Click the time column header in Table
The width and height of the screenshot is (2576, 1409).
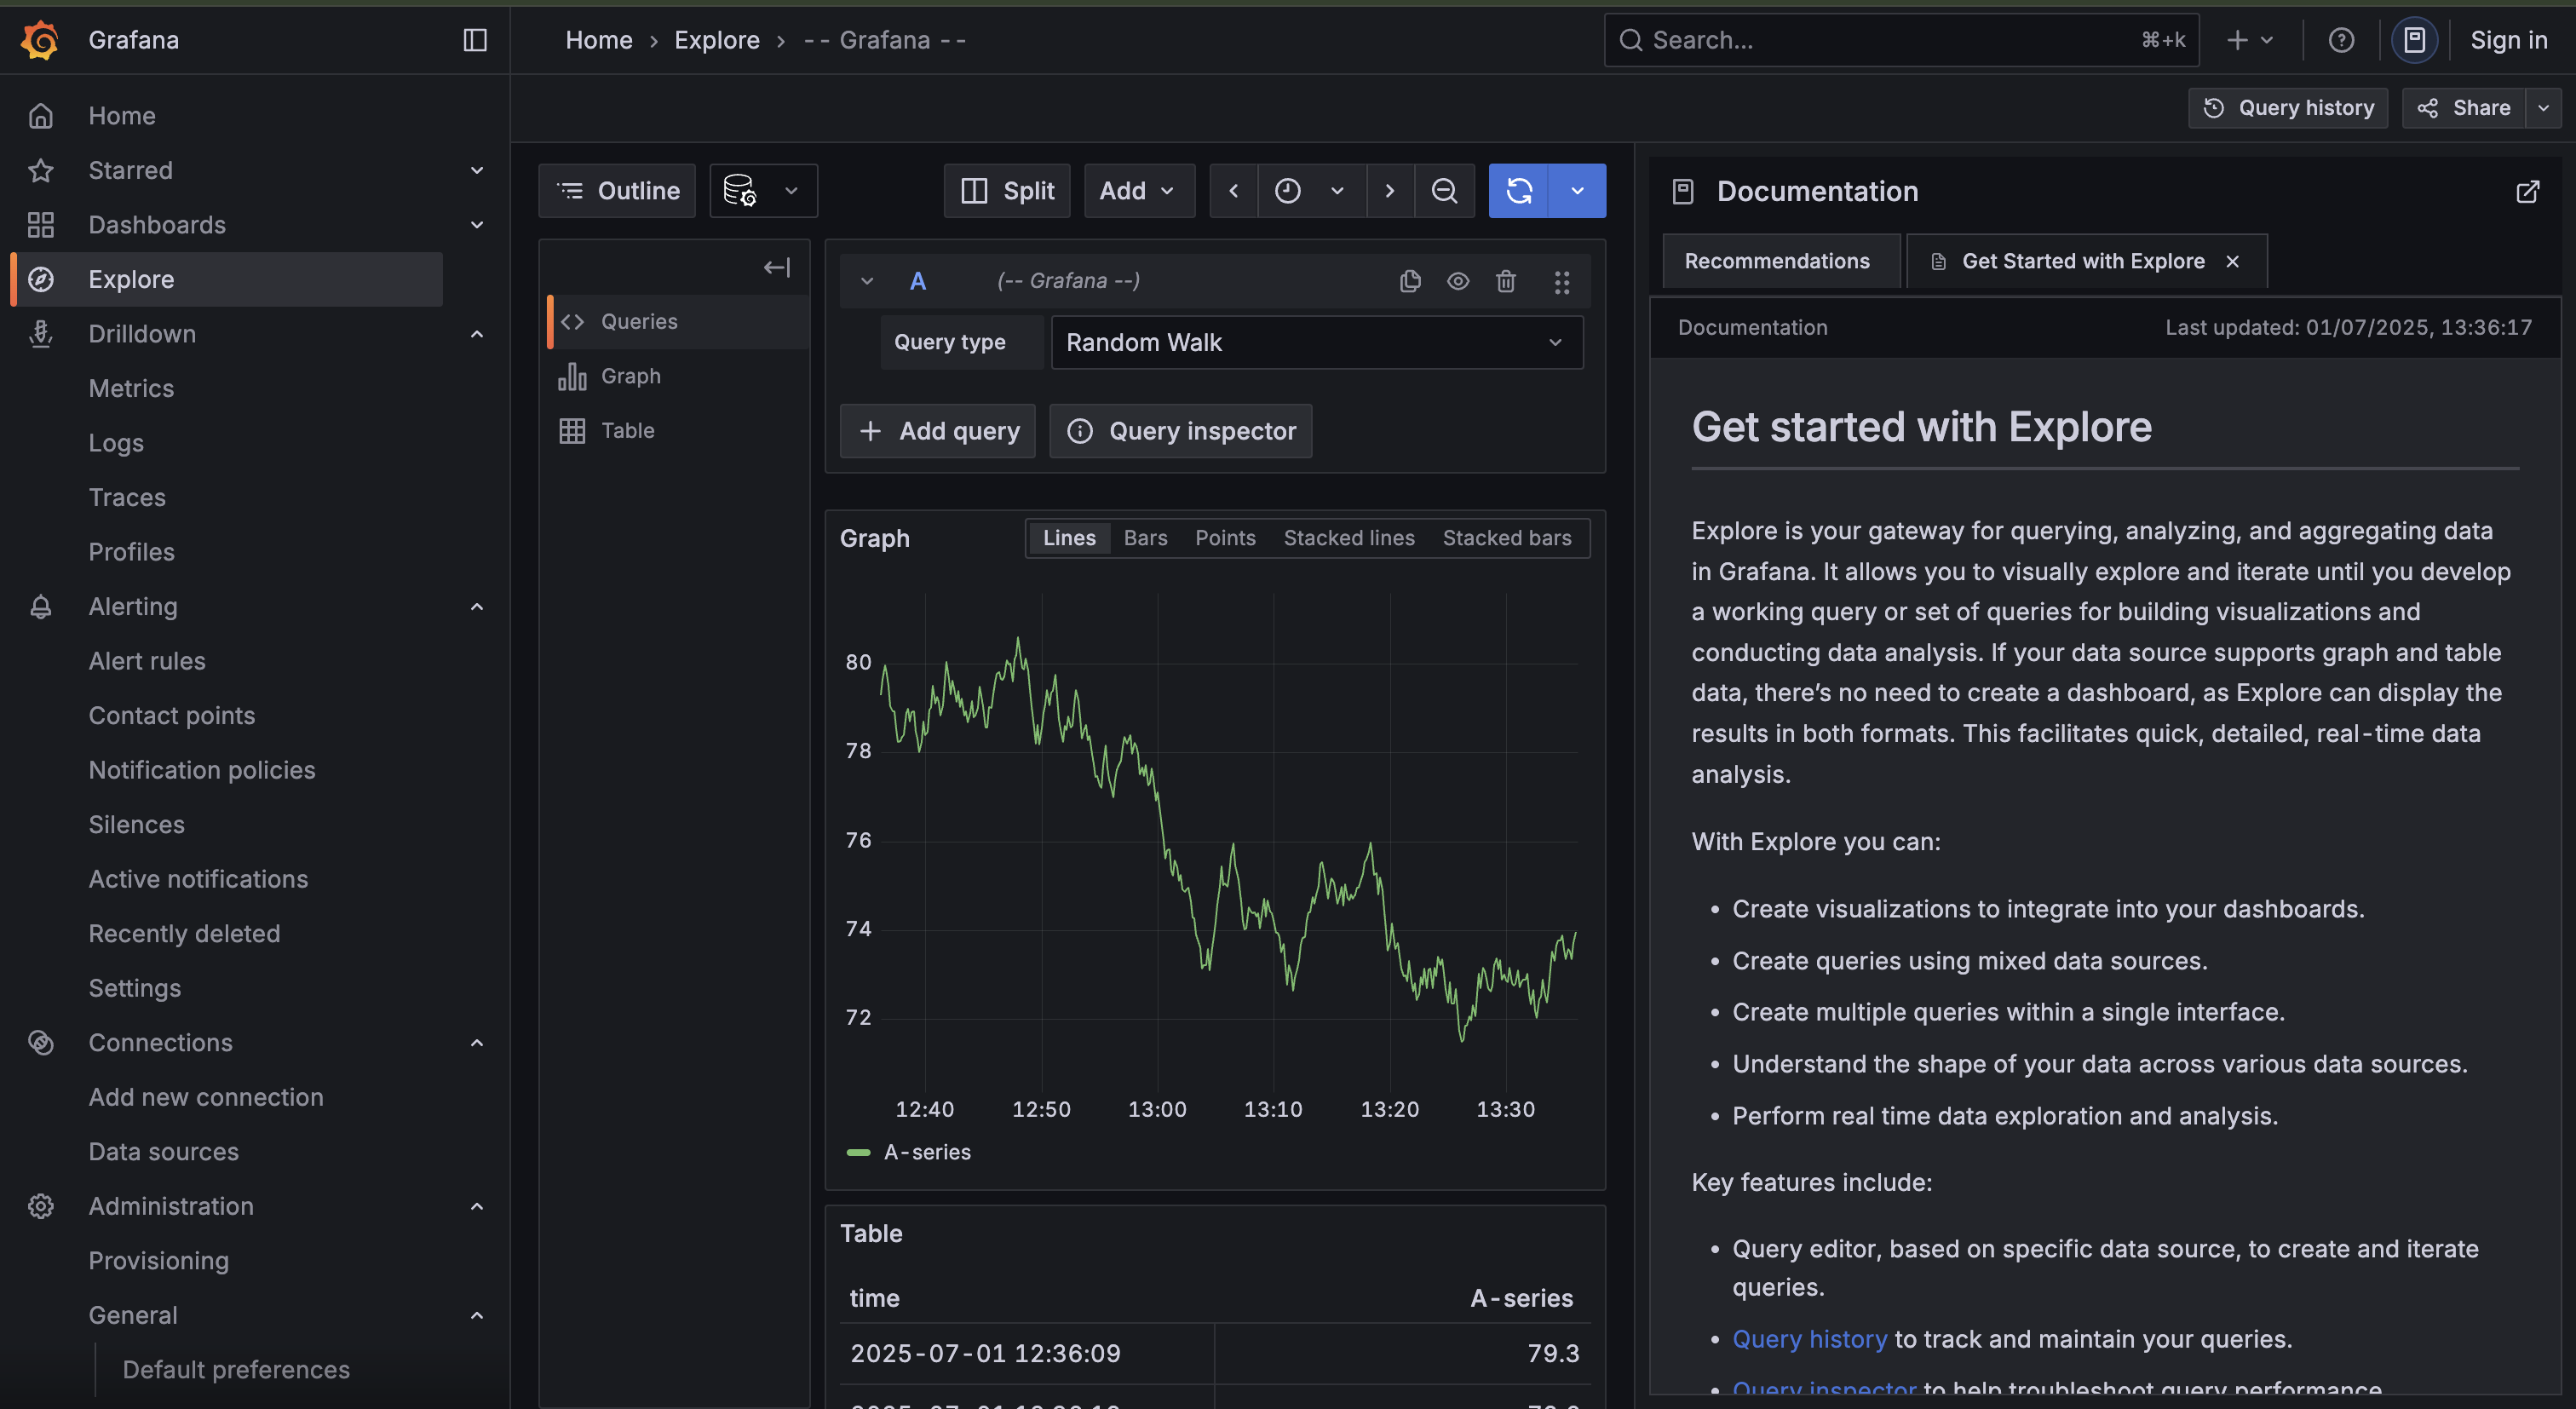[874, 1298]
